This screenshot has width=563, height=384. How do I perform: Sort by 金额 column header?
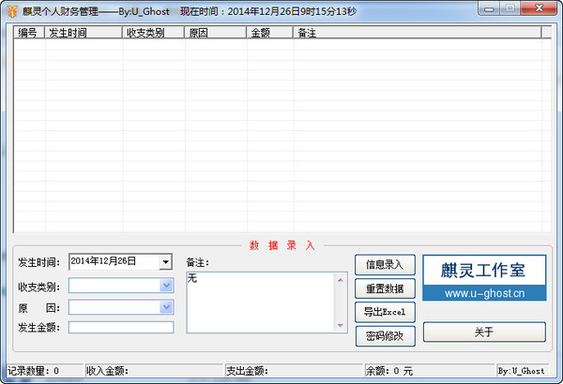pos(269,33)
